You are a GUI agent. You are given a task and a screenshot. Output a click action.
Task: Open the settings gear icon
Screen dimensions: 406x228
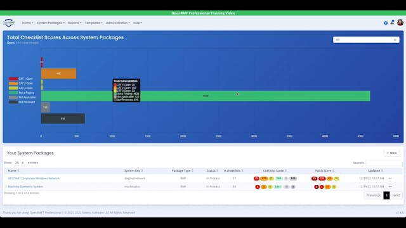coord(386,23)
